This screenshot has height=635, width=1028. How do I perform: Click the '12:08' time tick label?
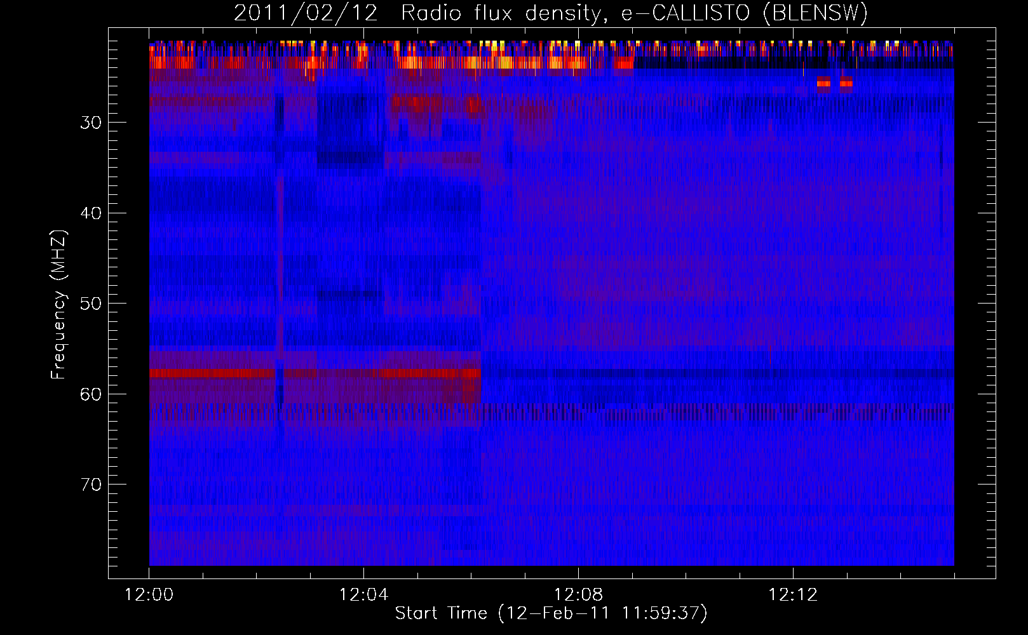[x=578, y=595]
